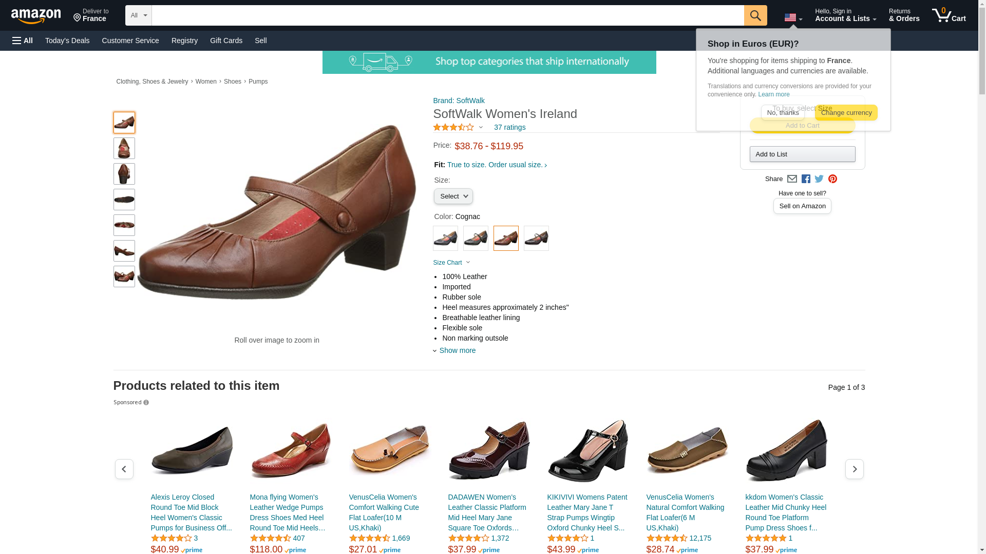Open the Size Select dropdown
Image resolution: width=986 pixels, height=554 pixels.
click(453, 196)
